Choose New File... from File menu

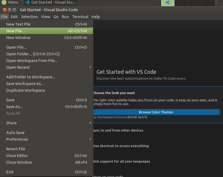point(15,31)
